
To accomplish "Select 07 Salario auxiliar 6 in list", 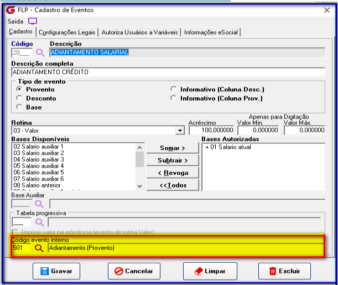I will [x=74, y=179].
